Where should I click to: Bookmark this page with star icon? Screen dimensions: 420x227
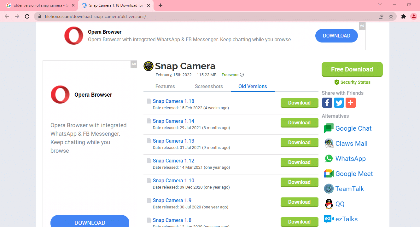tap(391, 16)
